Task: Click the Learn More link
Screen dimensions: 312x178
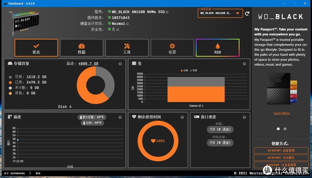Action: (281, 113)
